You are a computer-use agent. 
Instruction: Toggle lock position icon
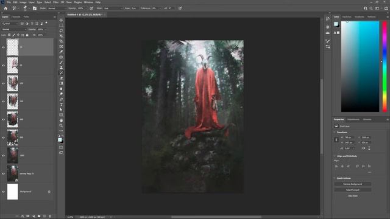18,35
